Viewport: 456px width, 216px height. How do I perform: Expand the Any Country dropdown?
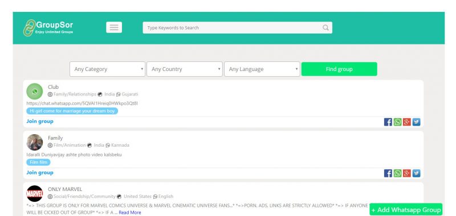pyautogui.click(x=185, y=69)
